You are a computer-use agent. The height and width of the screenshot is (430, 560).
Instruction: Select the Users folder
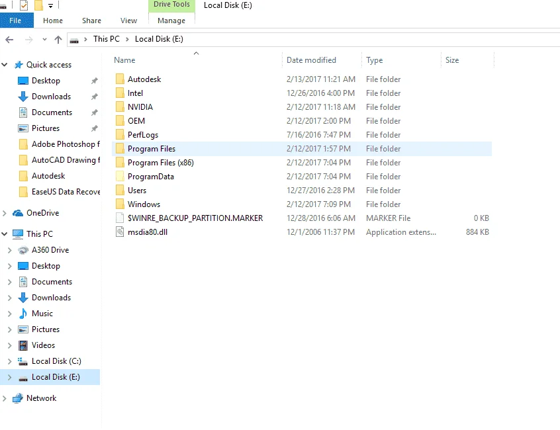point(137,191)
